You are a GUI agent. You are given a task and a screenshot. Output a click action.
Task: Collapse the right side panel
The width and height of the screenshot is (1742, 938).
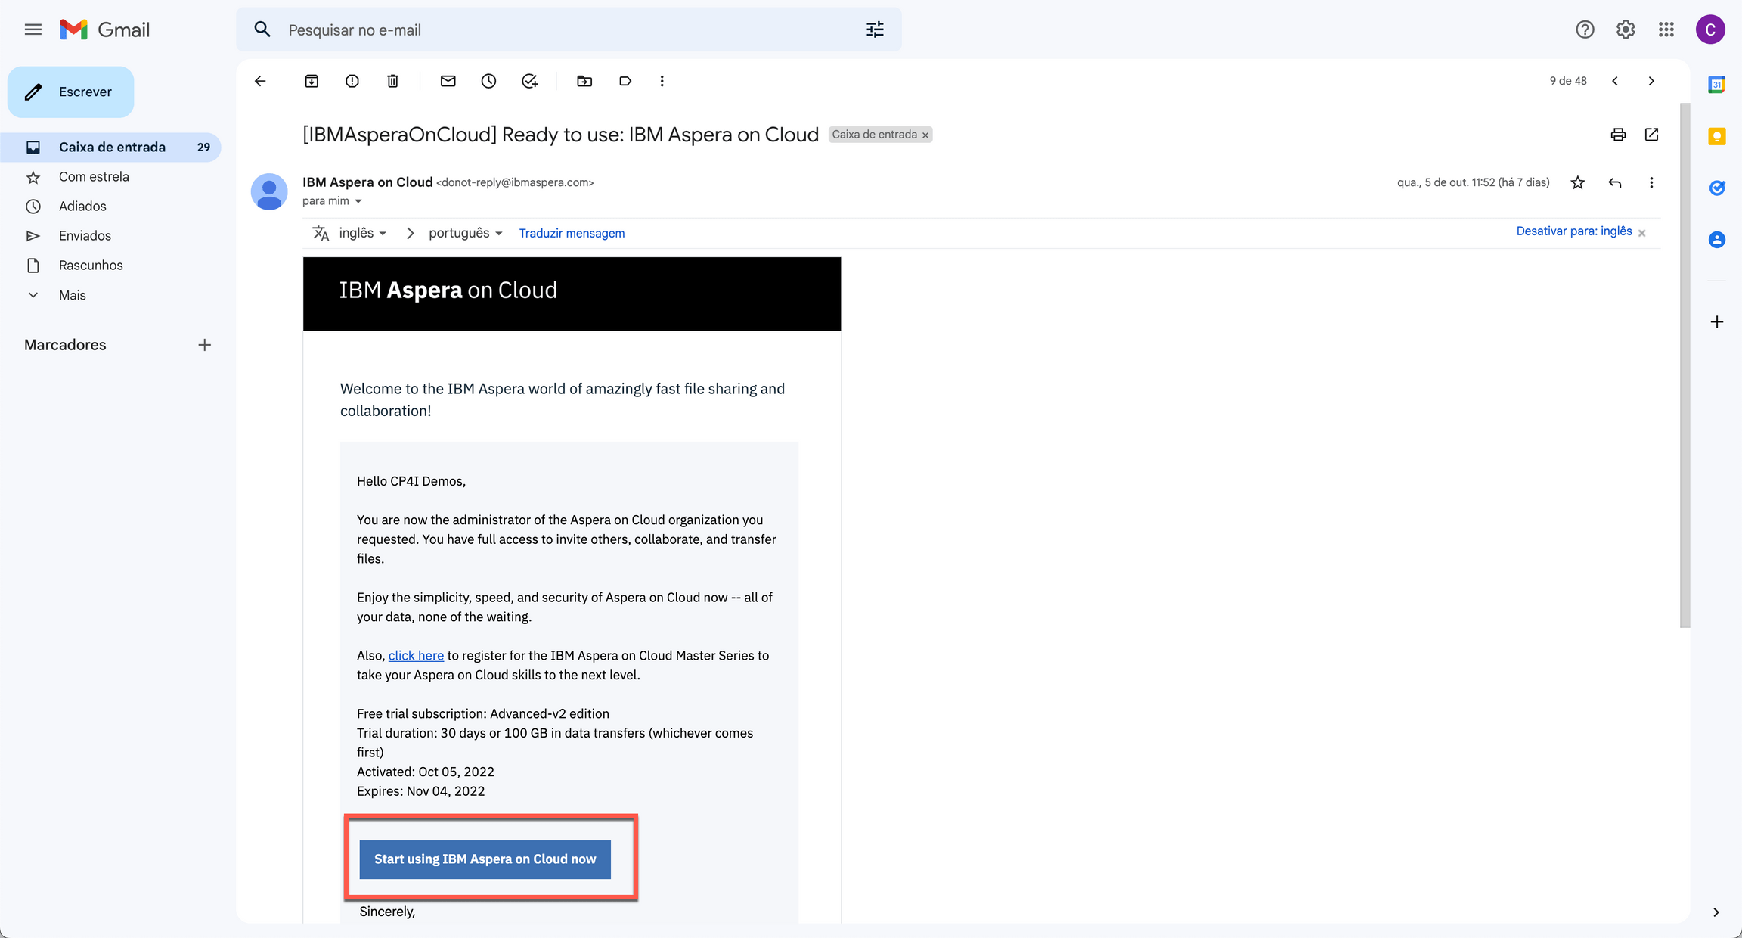[x=1716, y=912]
